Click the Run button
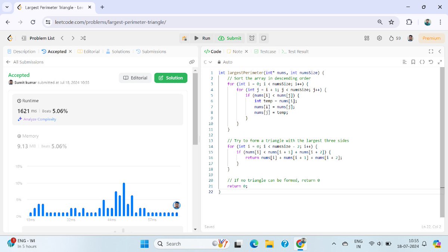Screen dimensions: 448x252 tap(202, 38)
